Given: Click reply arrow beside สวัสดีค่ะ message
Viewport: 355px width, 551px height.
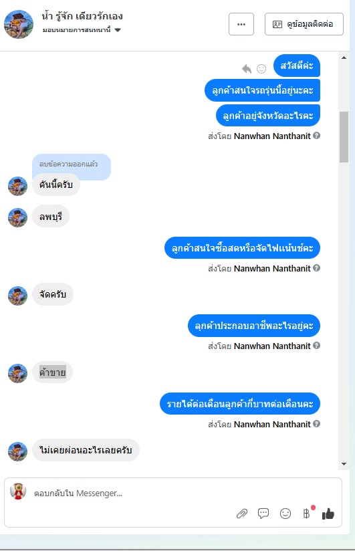Looking at the screenshot, I should point(247,68).
